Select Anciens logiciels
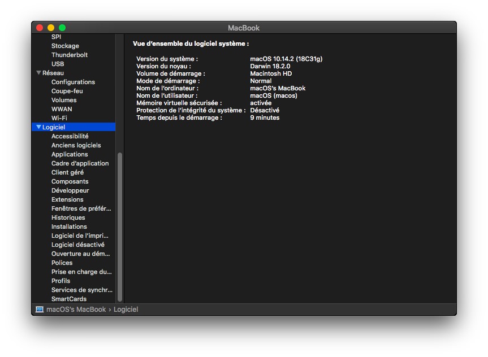Screen dimensions: 488x357 76,145
